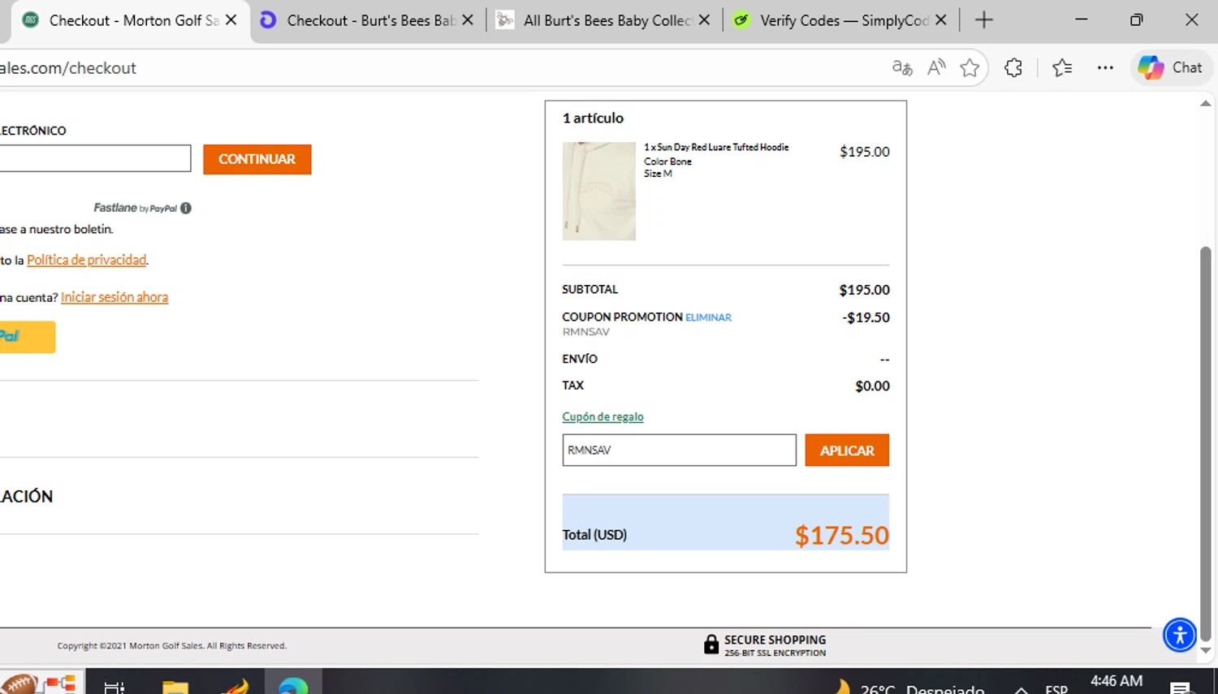Open a new browser tab
Screen dimensions: 1218x694
coord(984,20)
